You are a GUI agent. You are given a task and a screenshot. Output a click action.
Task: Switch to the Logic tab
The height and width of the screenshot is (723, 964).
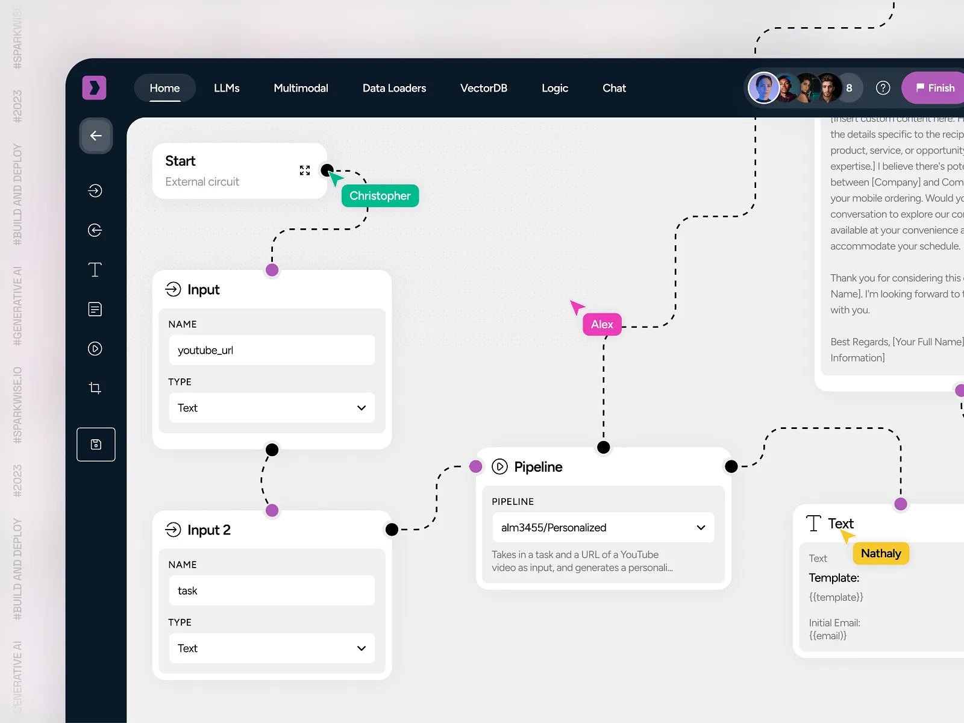(554, 88)
